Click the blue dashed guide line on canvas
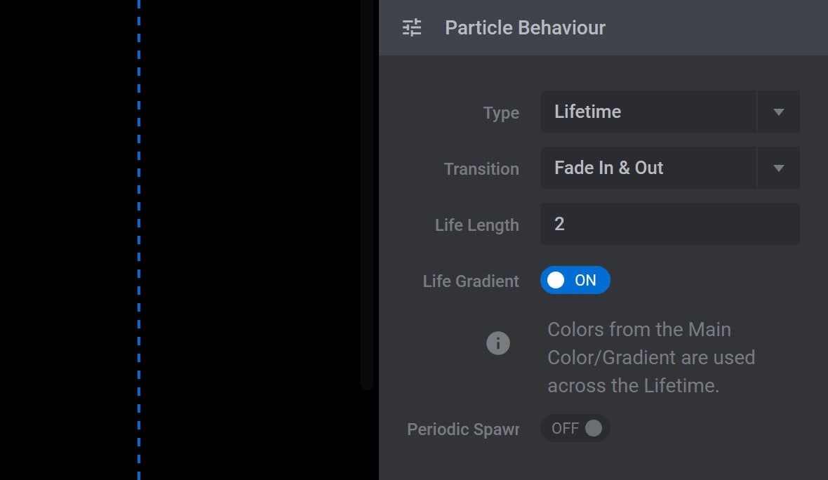The image size is (828, 480). tap(139, 240)
